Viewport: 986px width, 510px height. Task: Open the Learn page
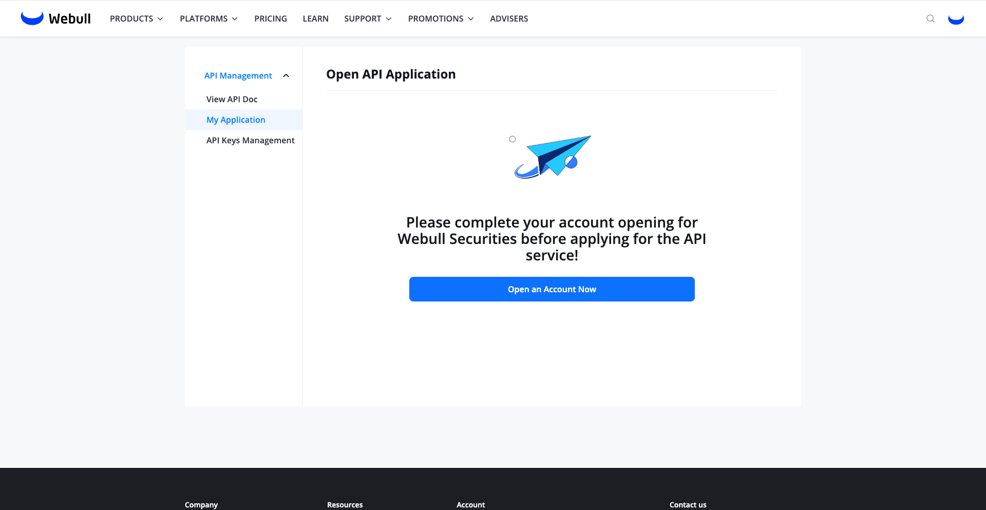[x=315, y=18]
